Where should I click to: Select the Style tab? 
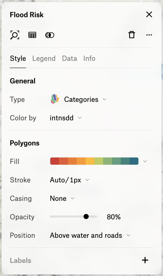pyautogui.click(x=18, y=58)
